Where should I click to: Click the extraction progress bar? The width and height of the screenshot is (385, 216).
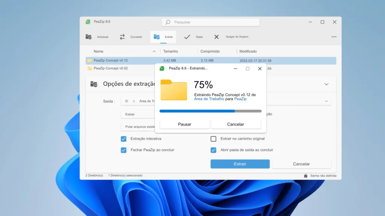click(211, 111)
